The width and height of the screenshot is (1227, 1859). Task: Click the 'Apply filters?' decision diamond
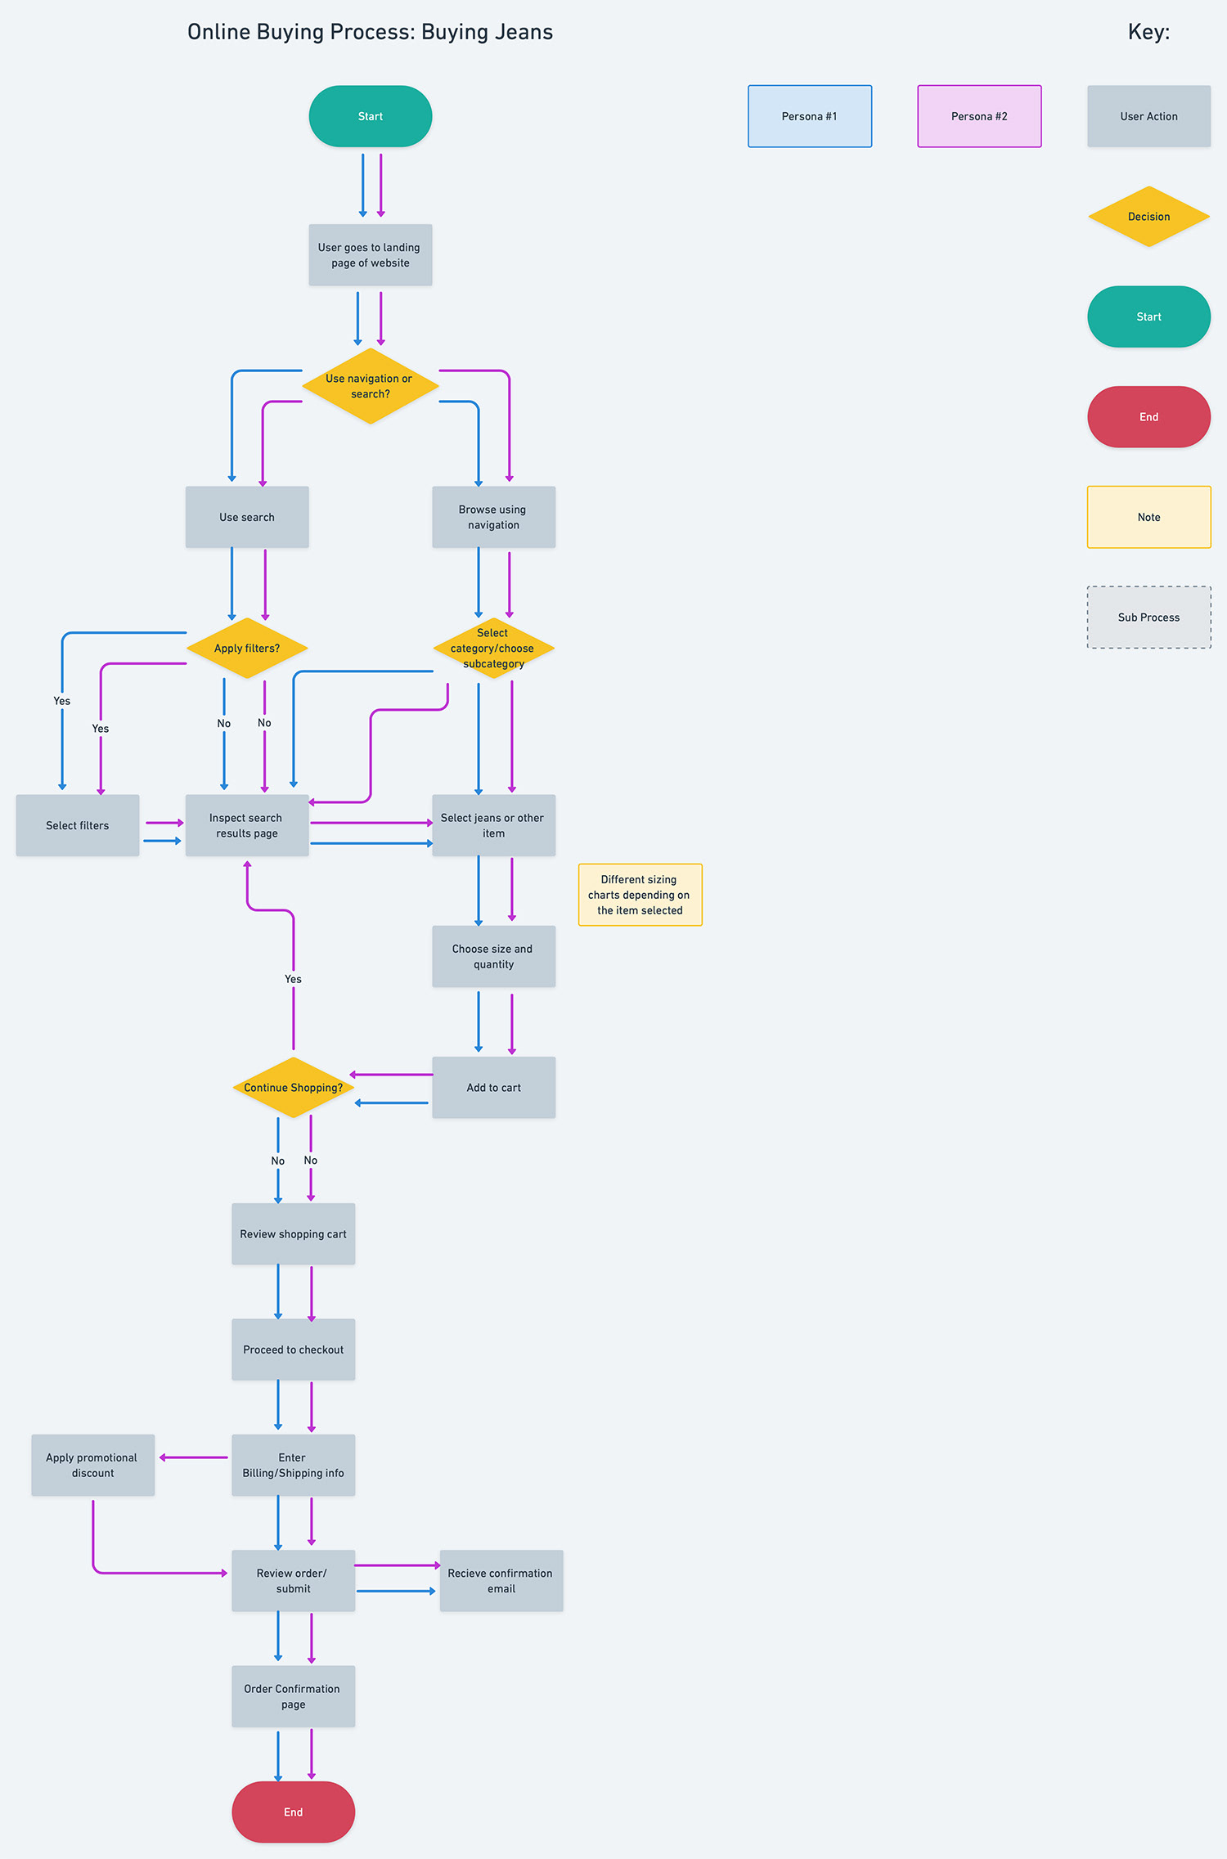[x=247, y=648]
